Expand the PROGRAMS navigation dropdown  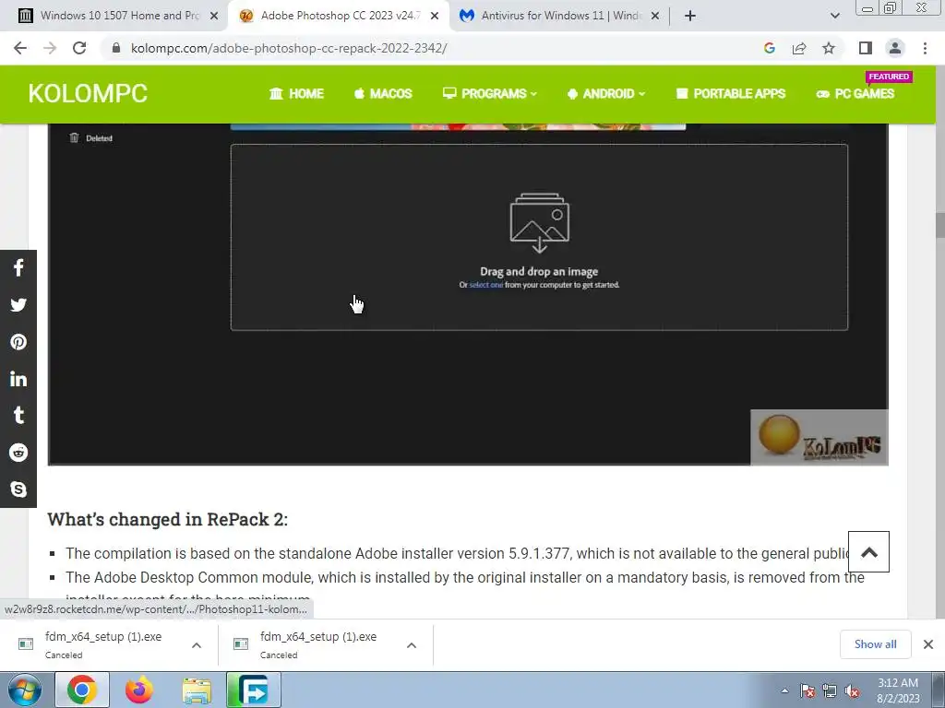coord(490,94)
